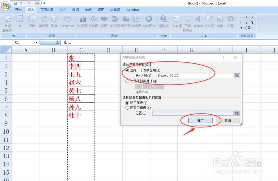Insert SmartArt graphic
Image resolution: width=278 pixels, height=181 pixels.
(67, 22)
